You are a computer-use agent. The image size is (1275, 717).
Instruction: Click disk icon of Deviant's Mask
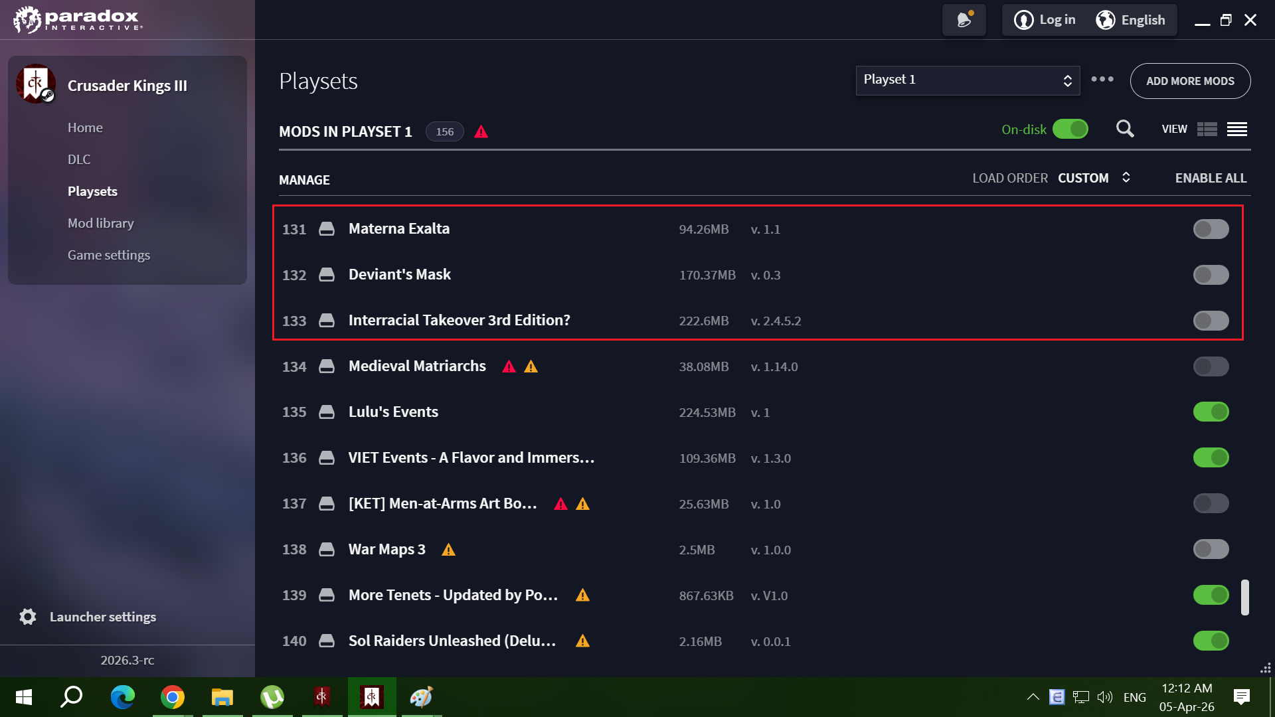click(327, 275)
